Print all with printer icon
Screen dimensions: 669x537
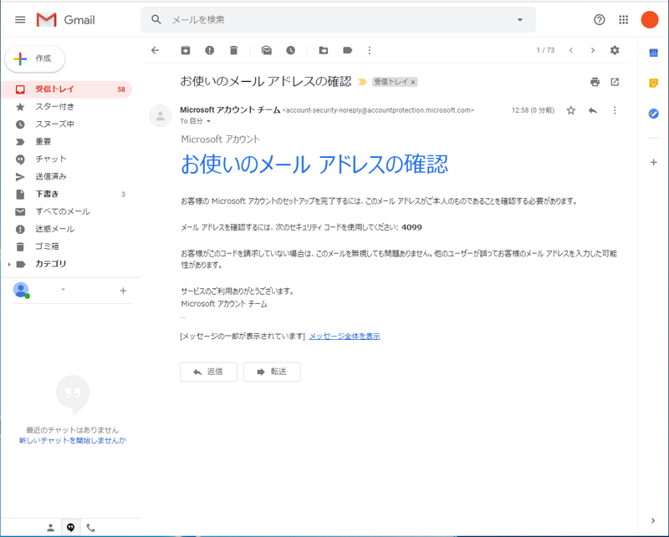(x=595, y=82)
